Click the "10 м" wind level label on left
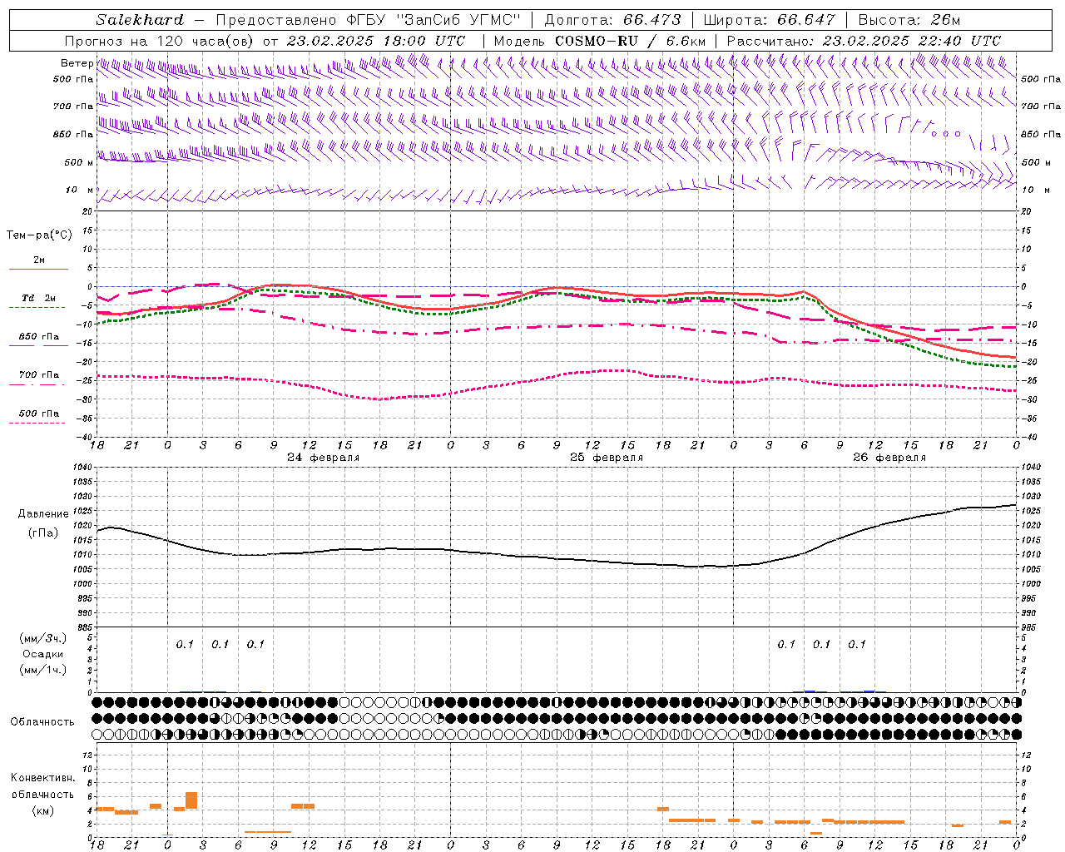1065x852 pixels. 79,190
